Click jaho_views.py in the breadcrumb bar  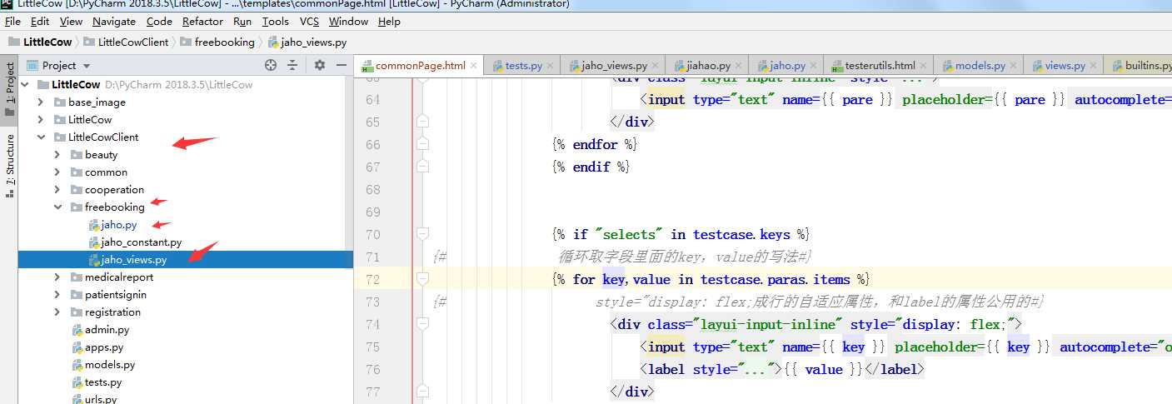coord(307,42)
